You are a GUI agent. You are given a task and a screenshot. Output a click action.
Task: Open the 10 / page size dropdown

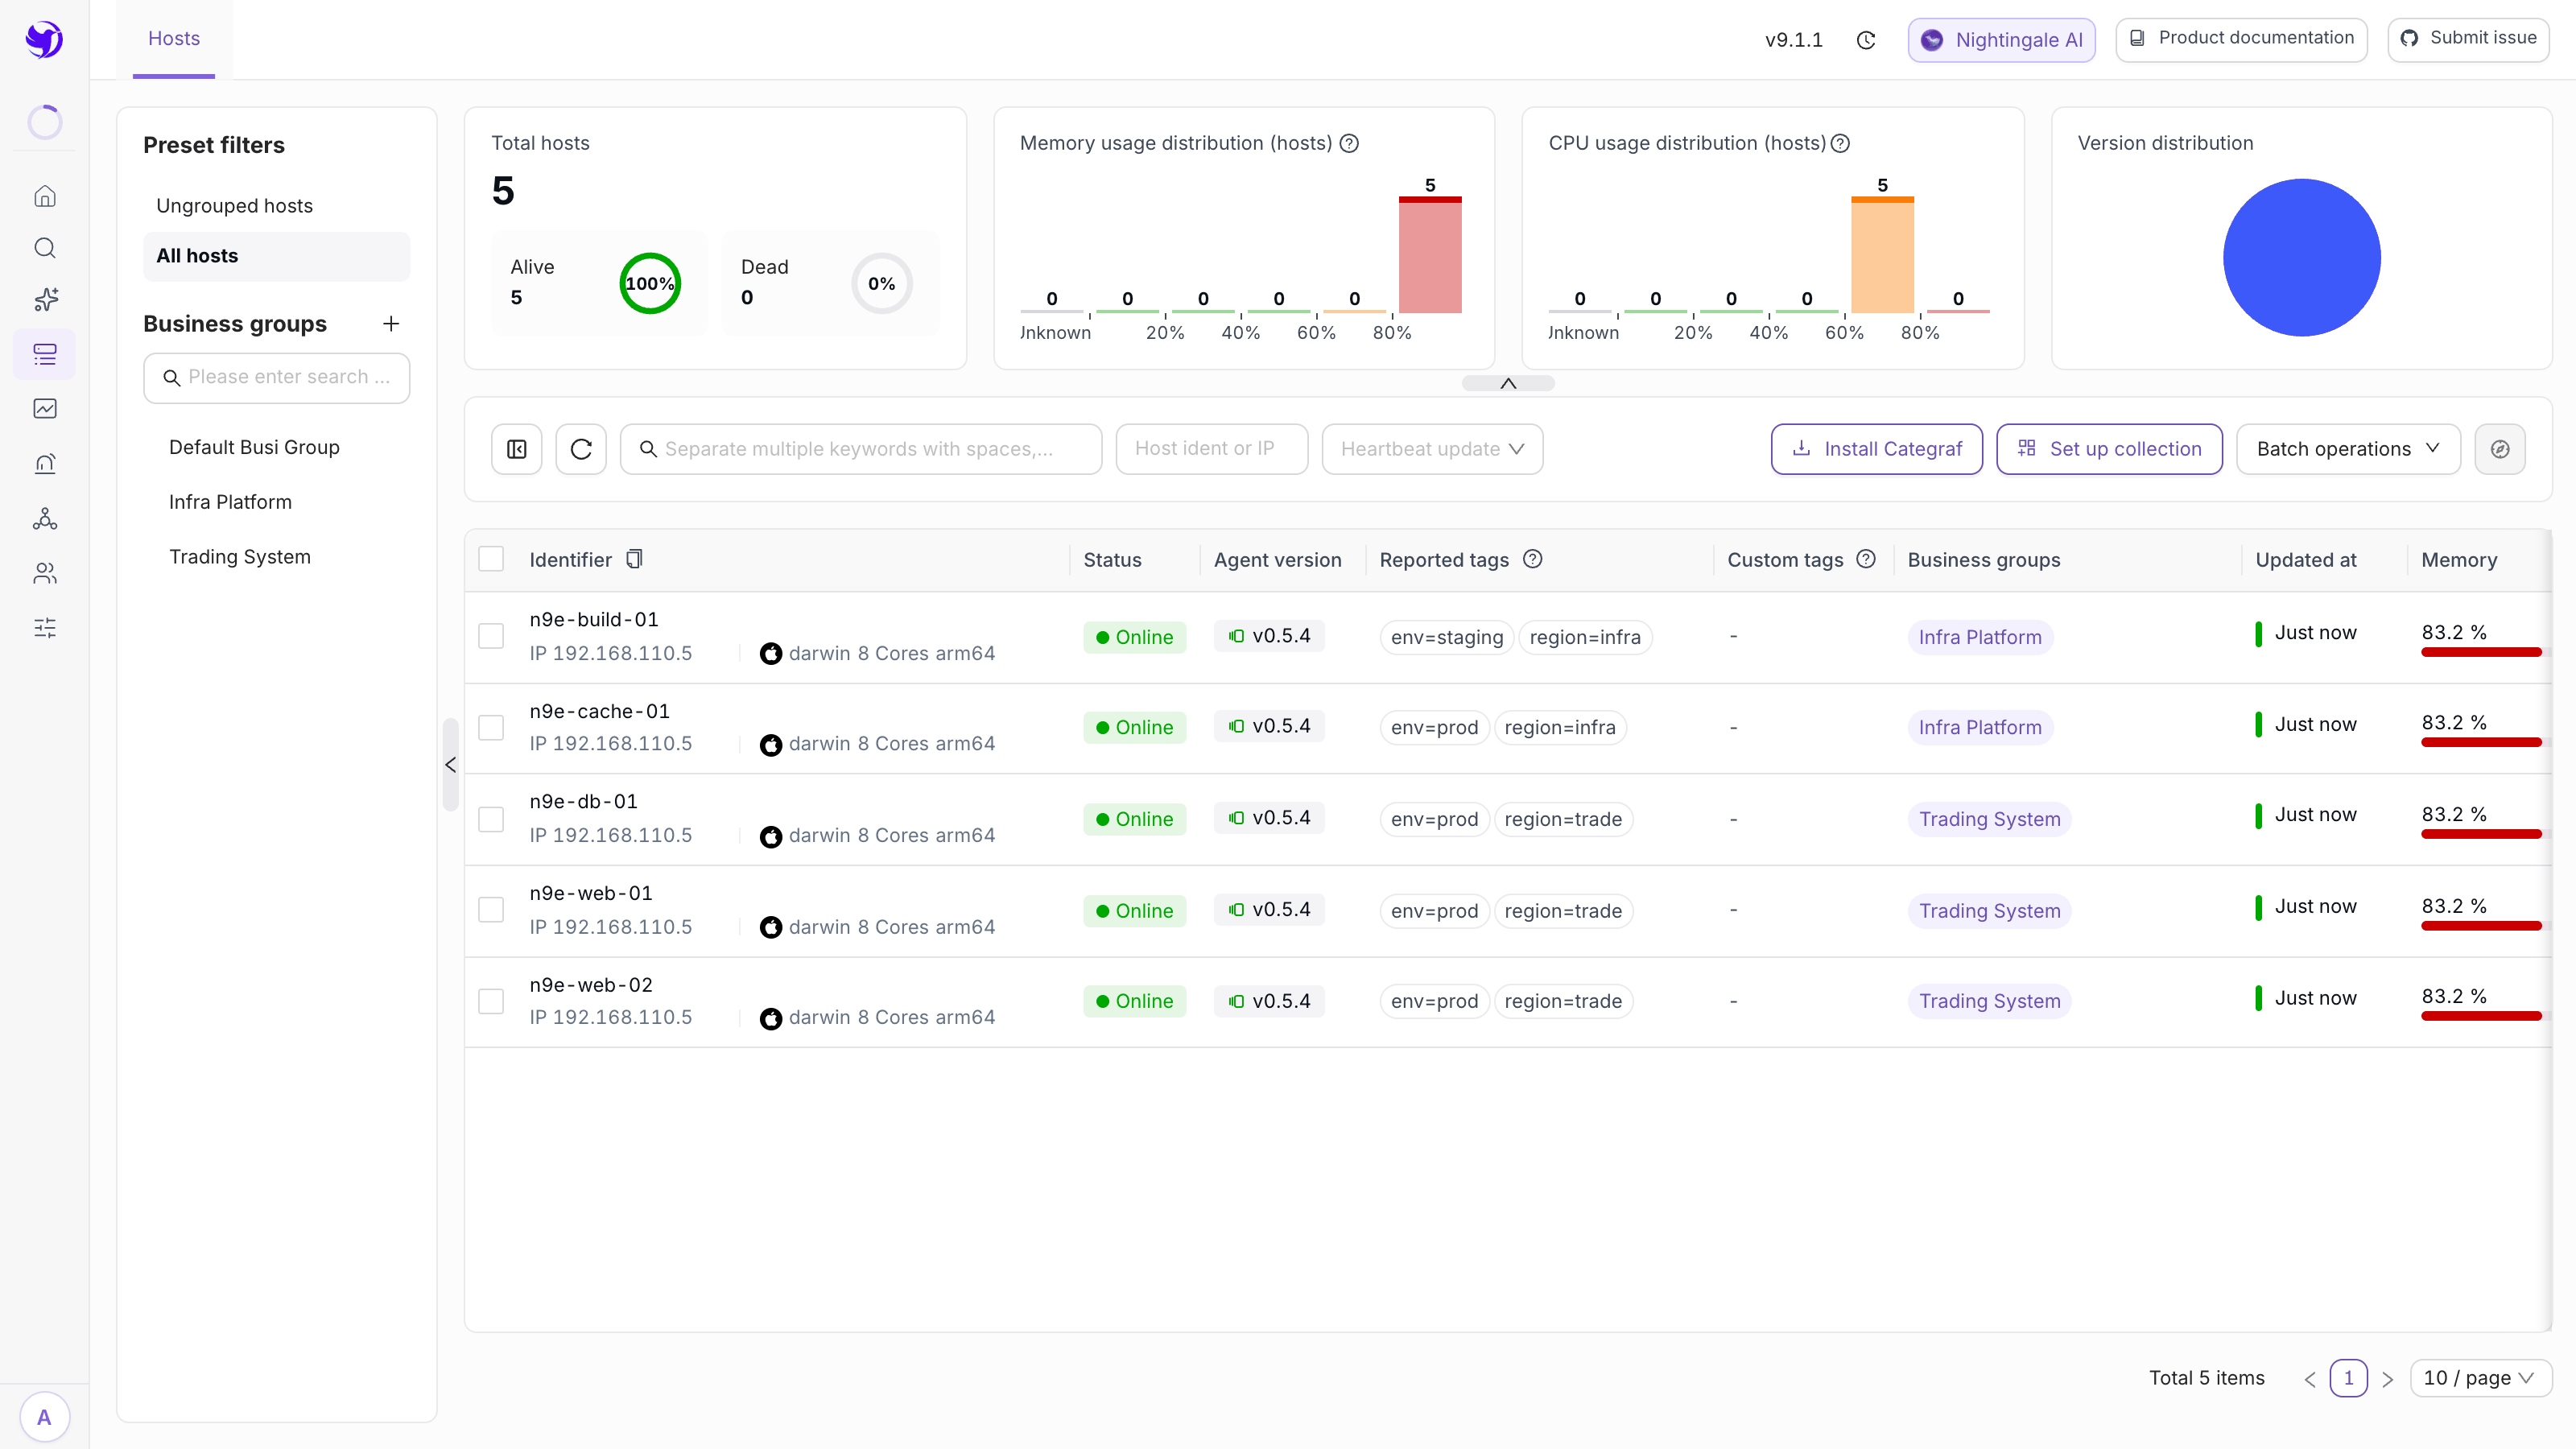click(x=2481, y=1378)
